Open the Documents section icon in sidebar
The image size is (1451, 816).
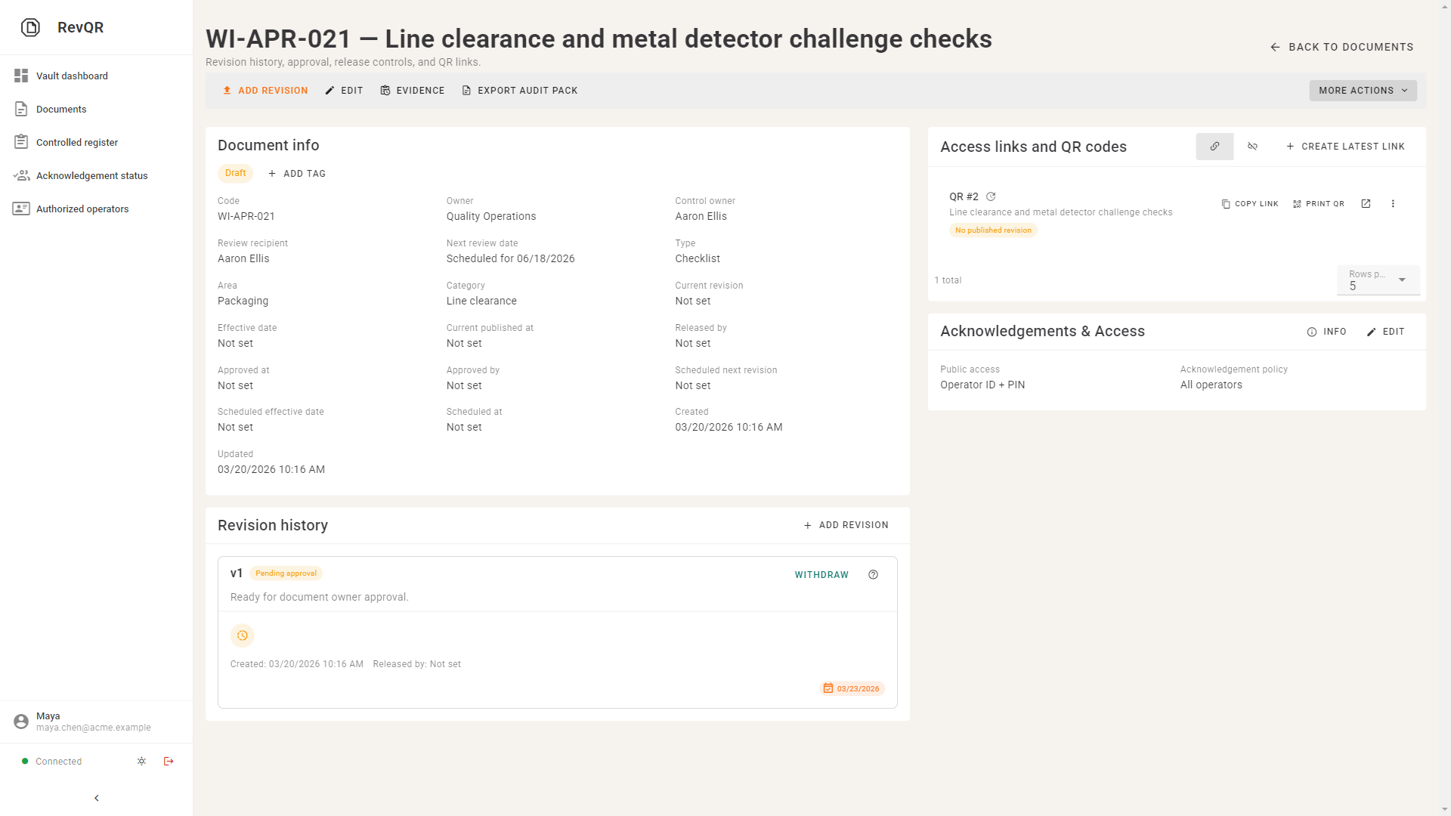tap(22, 109)
